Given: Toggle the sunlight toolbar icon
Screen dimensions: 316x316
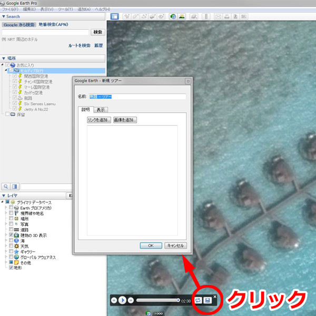Looking at the screenshot, I should [182, 16].
